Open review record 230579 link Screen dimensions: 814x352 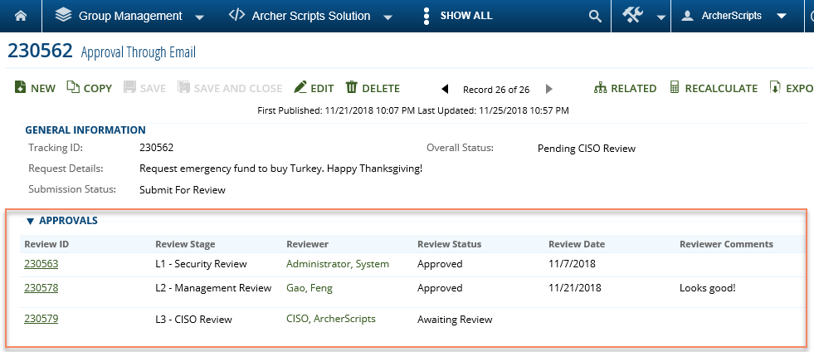click(x=41, y=319)
